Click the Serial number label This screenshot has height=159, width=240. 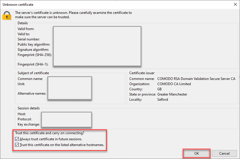[29, 39]
